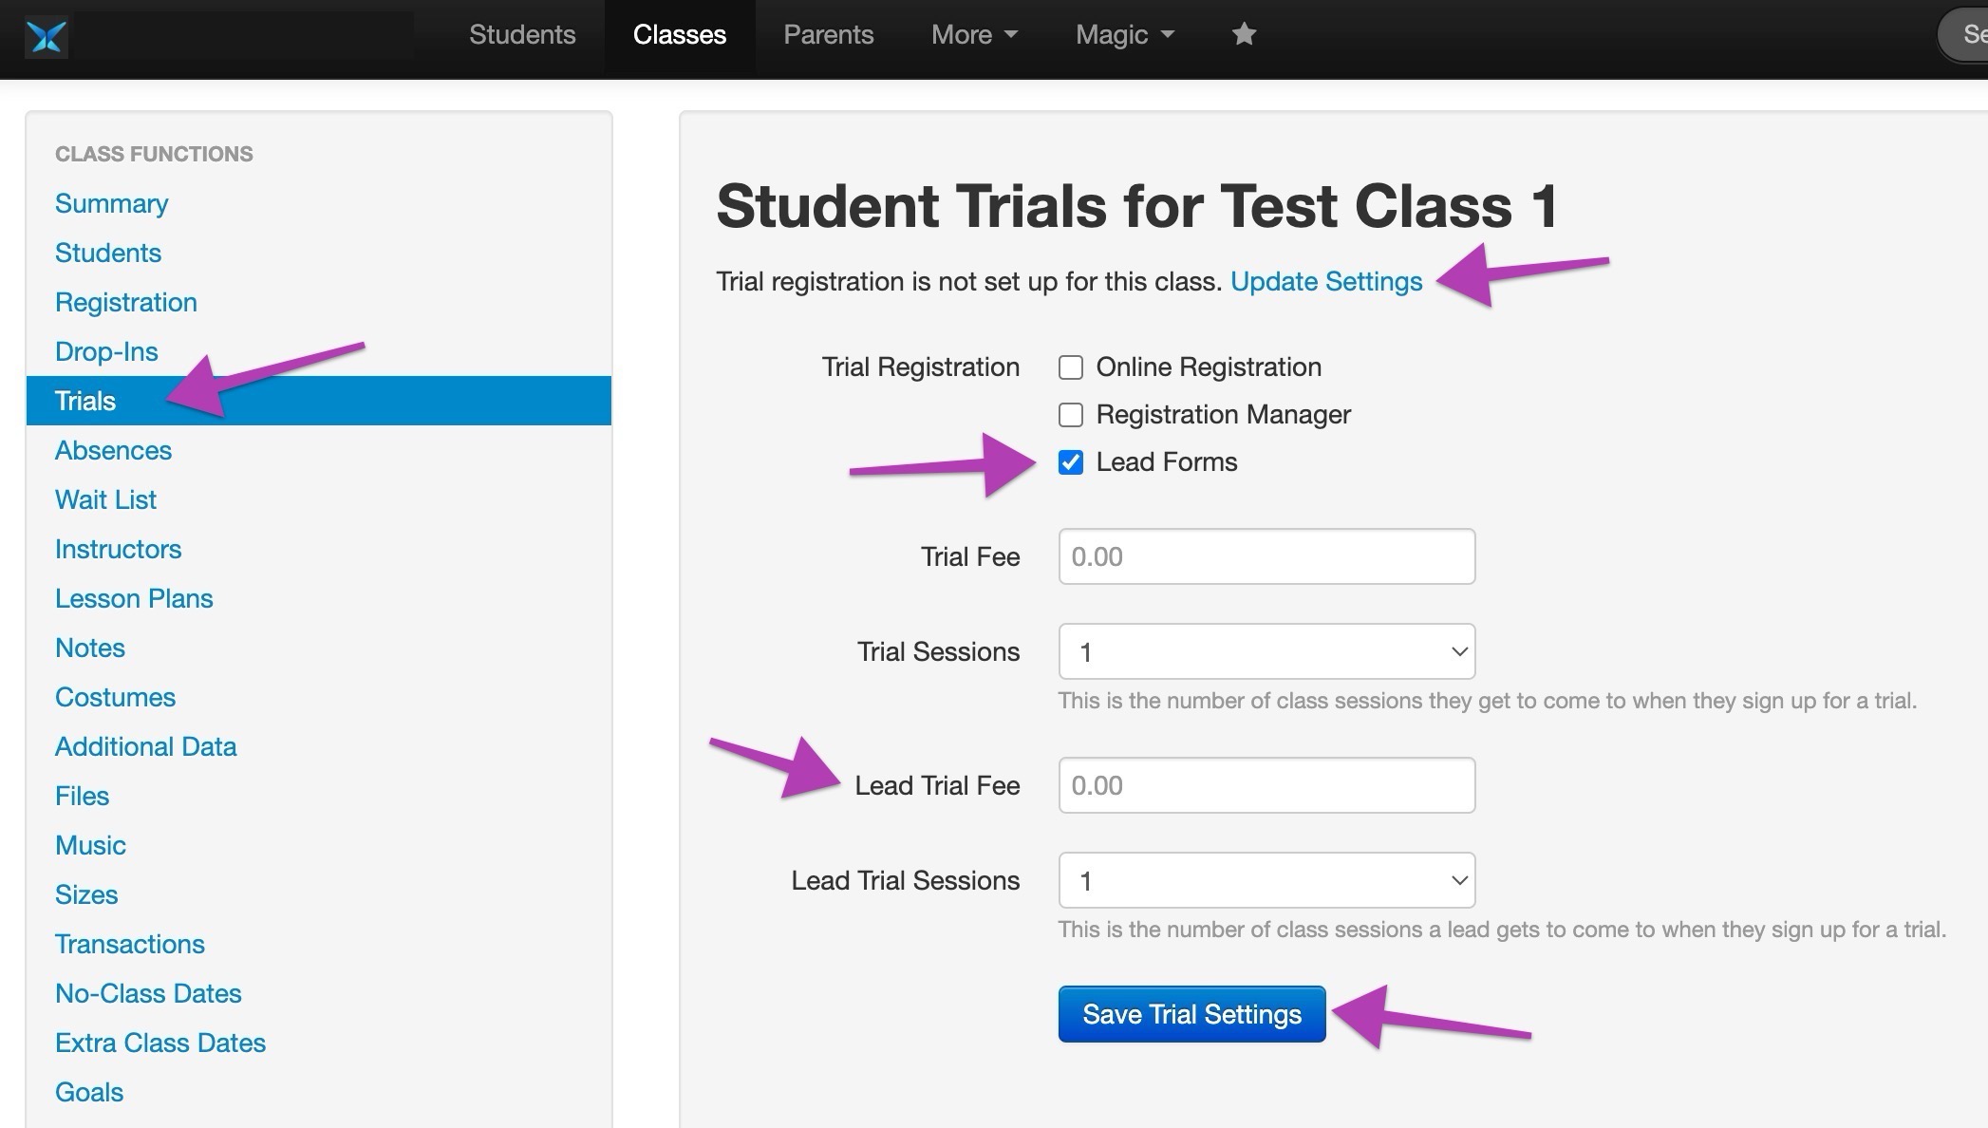Enable Online Registration checkbox
The image size is (1988, 1128).
click(1071, 367)
